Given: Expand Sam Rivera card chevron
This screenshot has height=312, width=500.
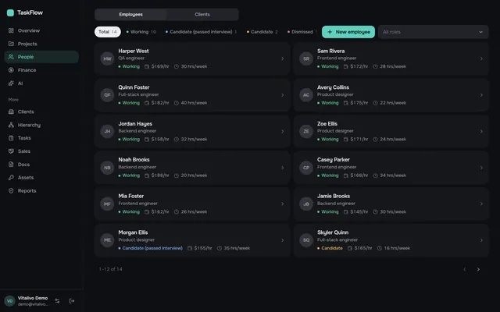Looking at the screenshot, I should (481, 58).
